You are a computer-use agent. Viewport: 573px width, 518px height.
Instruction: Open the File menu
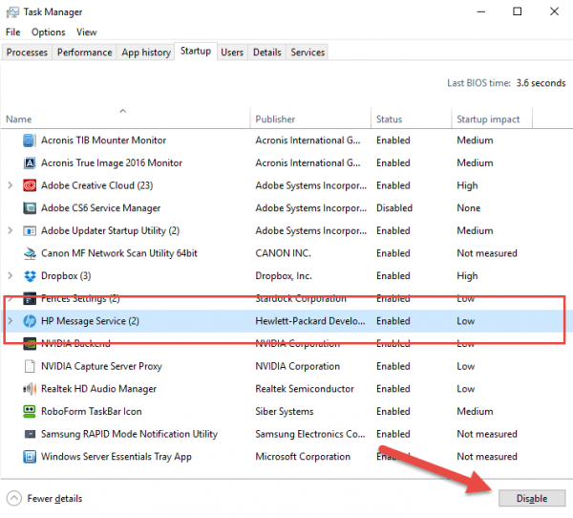12,32
